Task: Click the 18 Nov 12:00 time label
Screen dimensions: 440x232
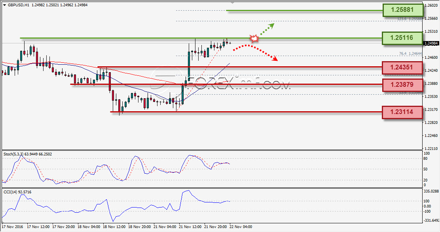Action: (x=114, y=227)
